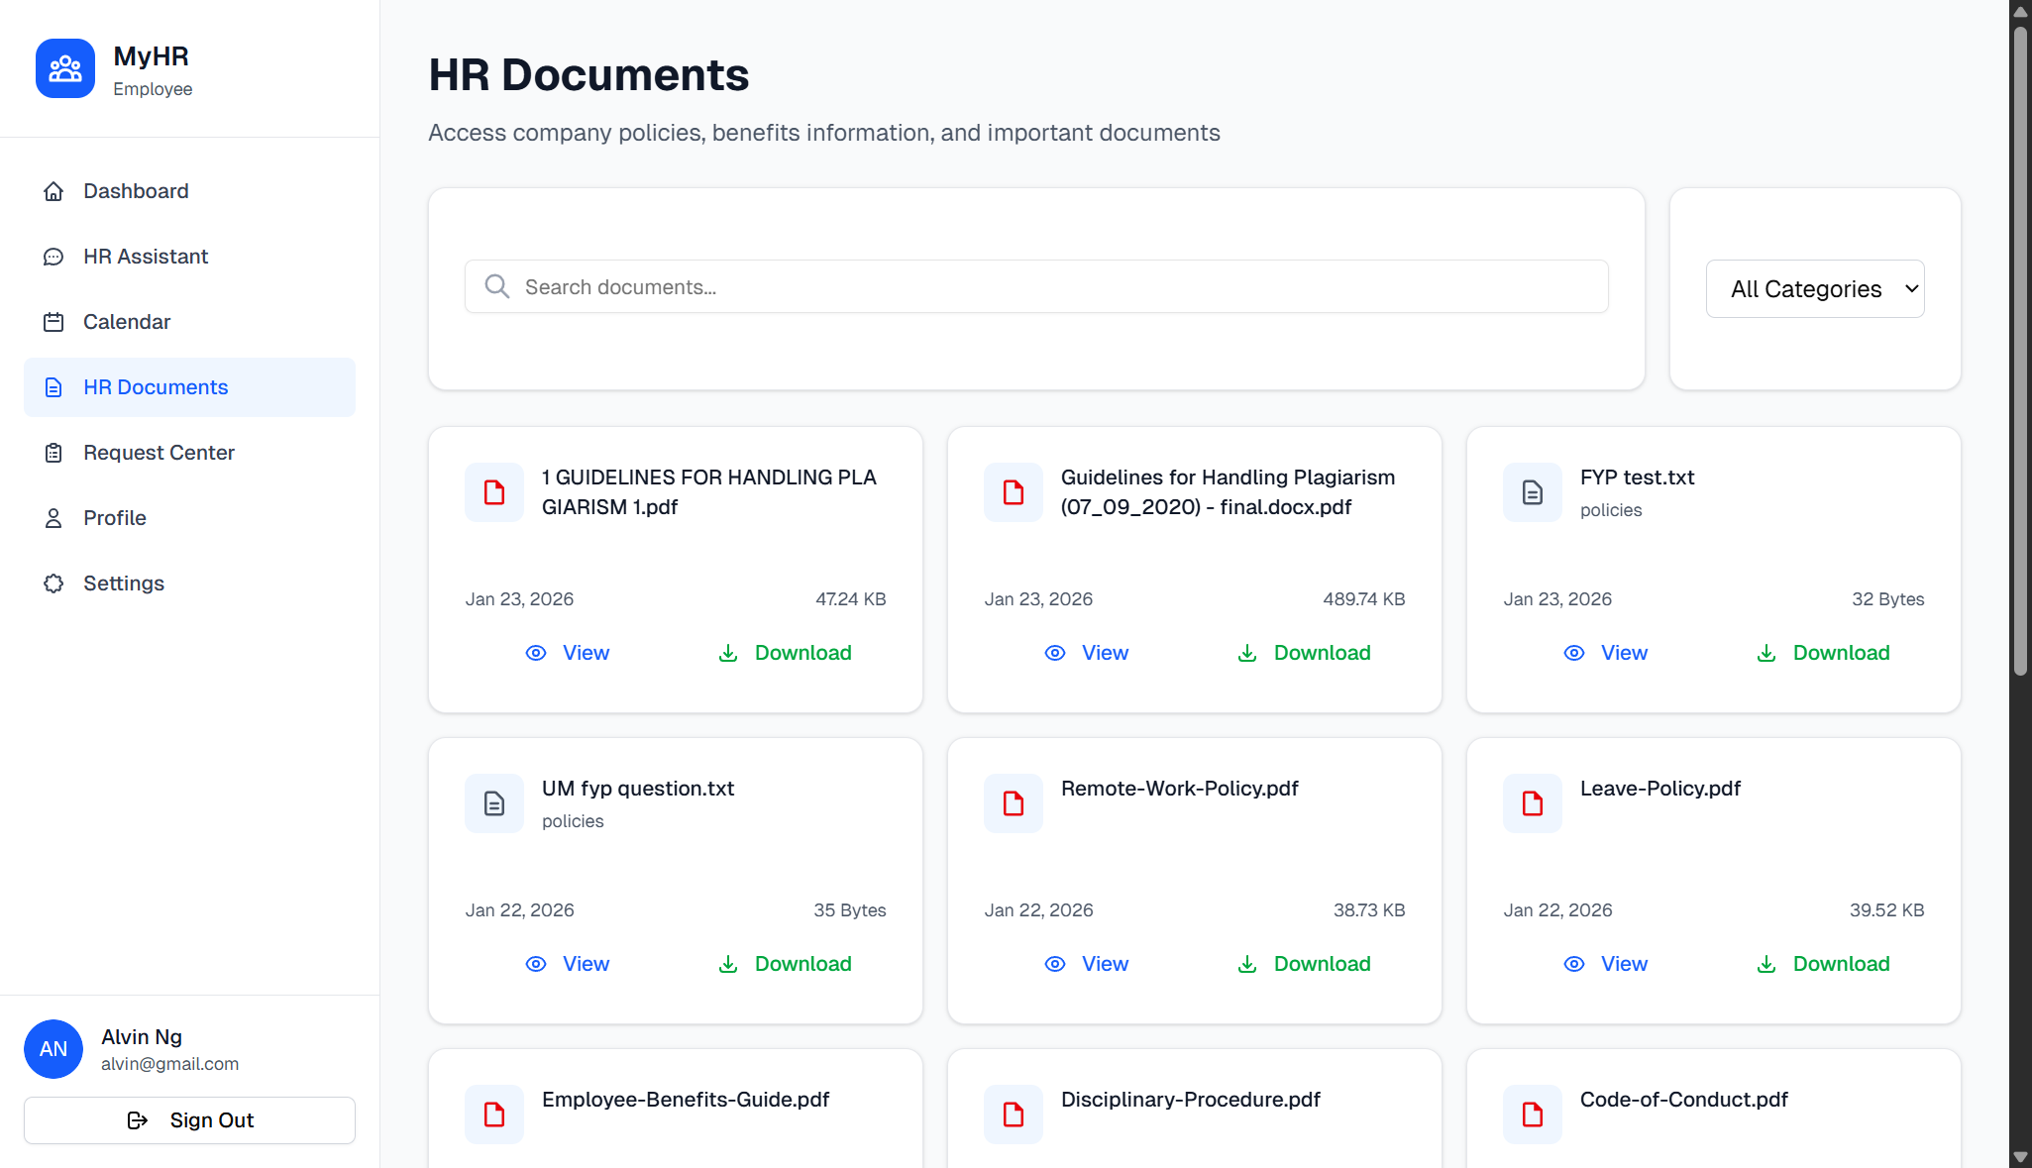
Task: Navigate to Request Center
Action: (x=159, y=453)
